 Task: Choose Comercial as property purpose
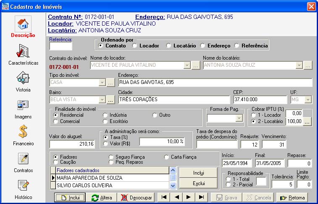[56, 121]
